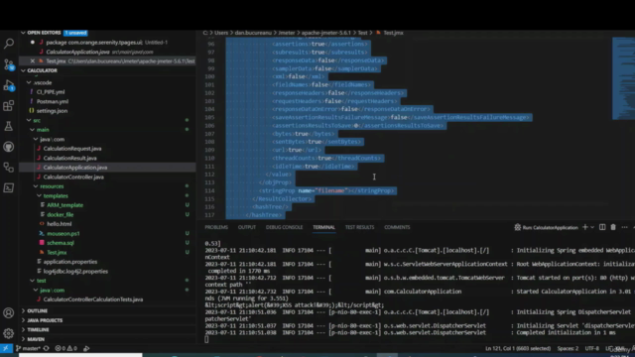Show errors and warnings count
The width and height of the screenshot is (635, 357).
click(x=66, y=348)
